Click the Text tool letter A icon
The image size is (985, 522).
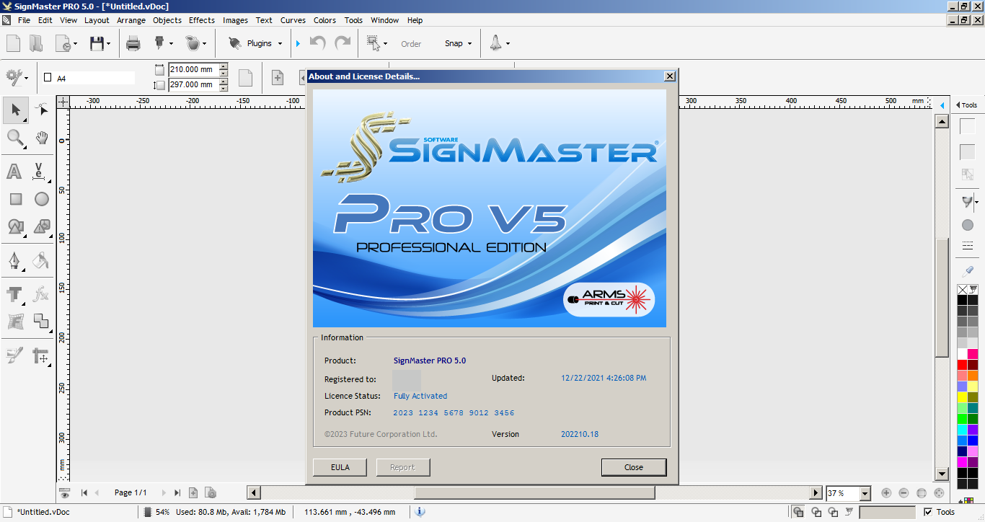point(14,172)
